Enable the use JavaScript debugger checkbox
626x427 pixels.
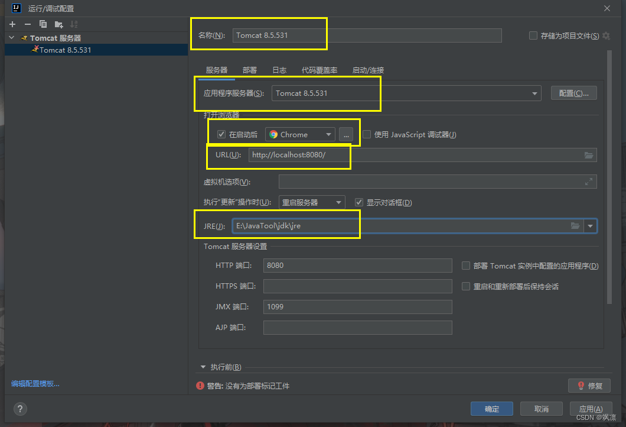point(367,134)
